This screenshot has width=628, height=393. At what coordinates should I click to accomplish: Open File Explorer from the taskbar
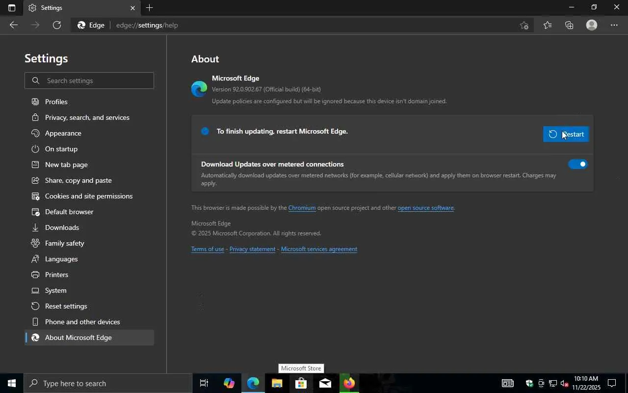coord(277,383)
